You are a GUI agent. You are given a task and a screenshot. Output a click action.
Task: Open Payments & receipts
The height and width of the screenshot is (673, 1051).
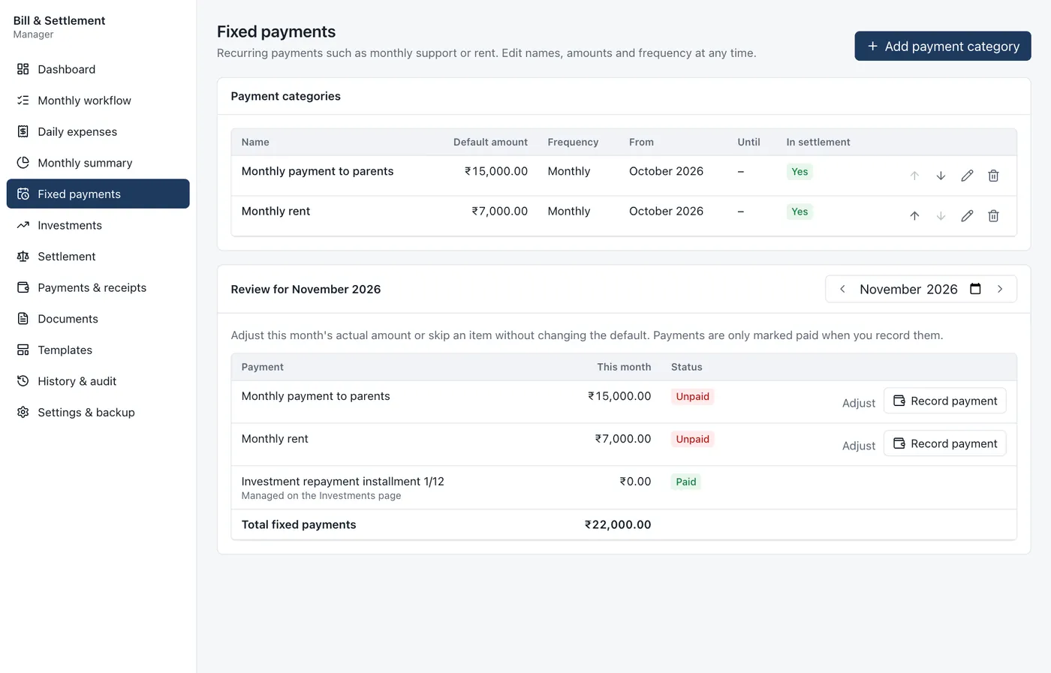[98, 287]
